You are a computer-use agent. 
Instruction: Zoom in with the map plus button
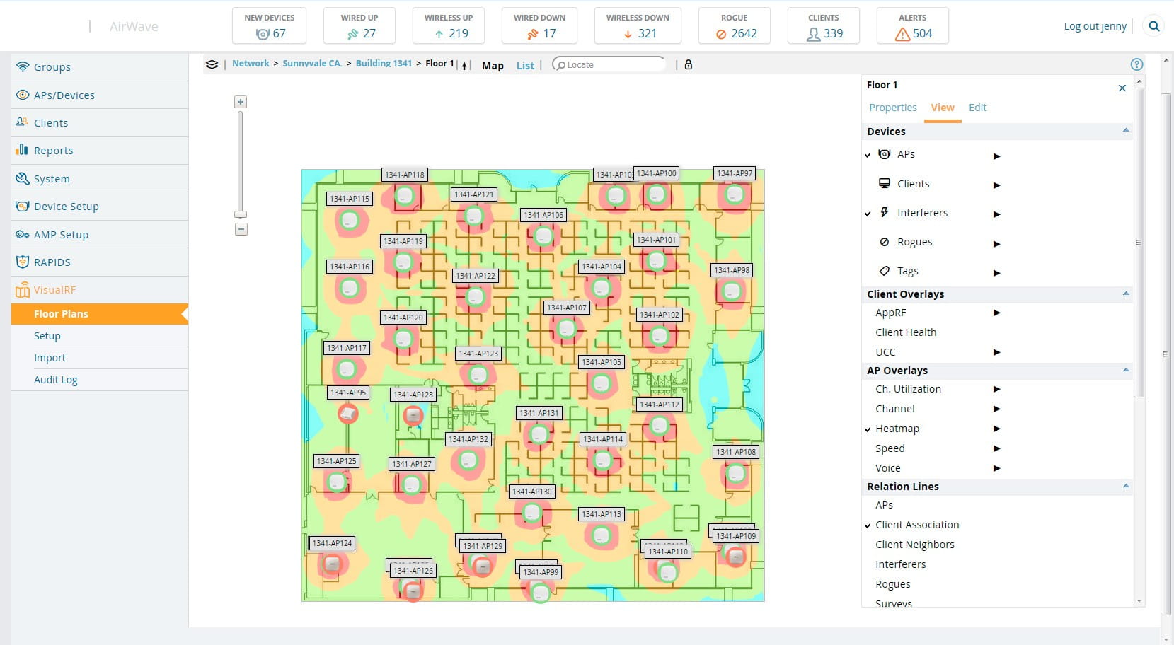(241, 102)
